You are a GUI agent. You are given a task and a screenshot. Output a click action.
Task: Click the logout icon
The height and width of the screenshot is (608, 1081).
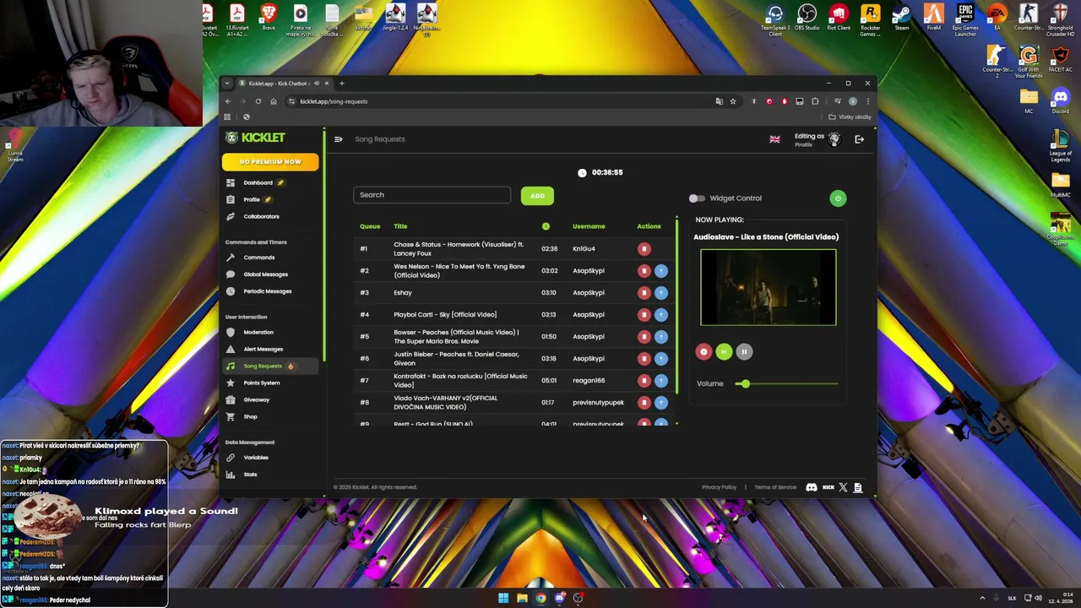[x=859, y=139]
